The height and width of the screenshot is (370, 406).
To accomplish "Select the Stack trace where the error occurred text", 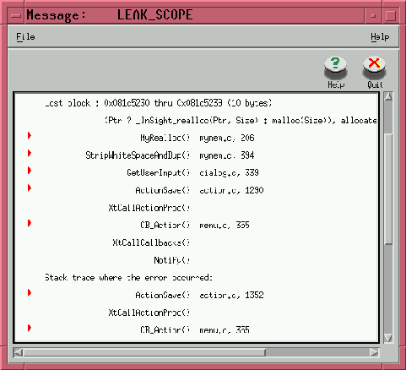I will coord(128,278).
